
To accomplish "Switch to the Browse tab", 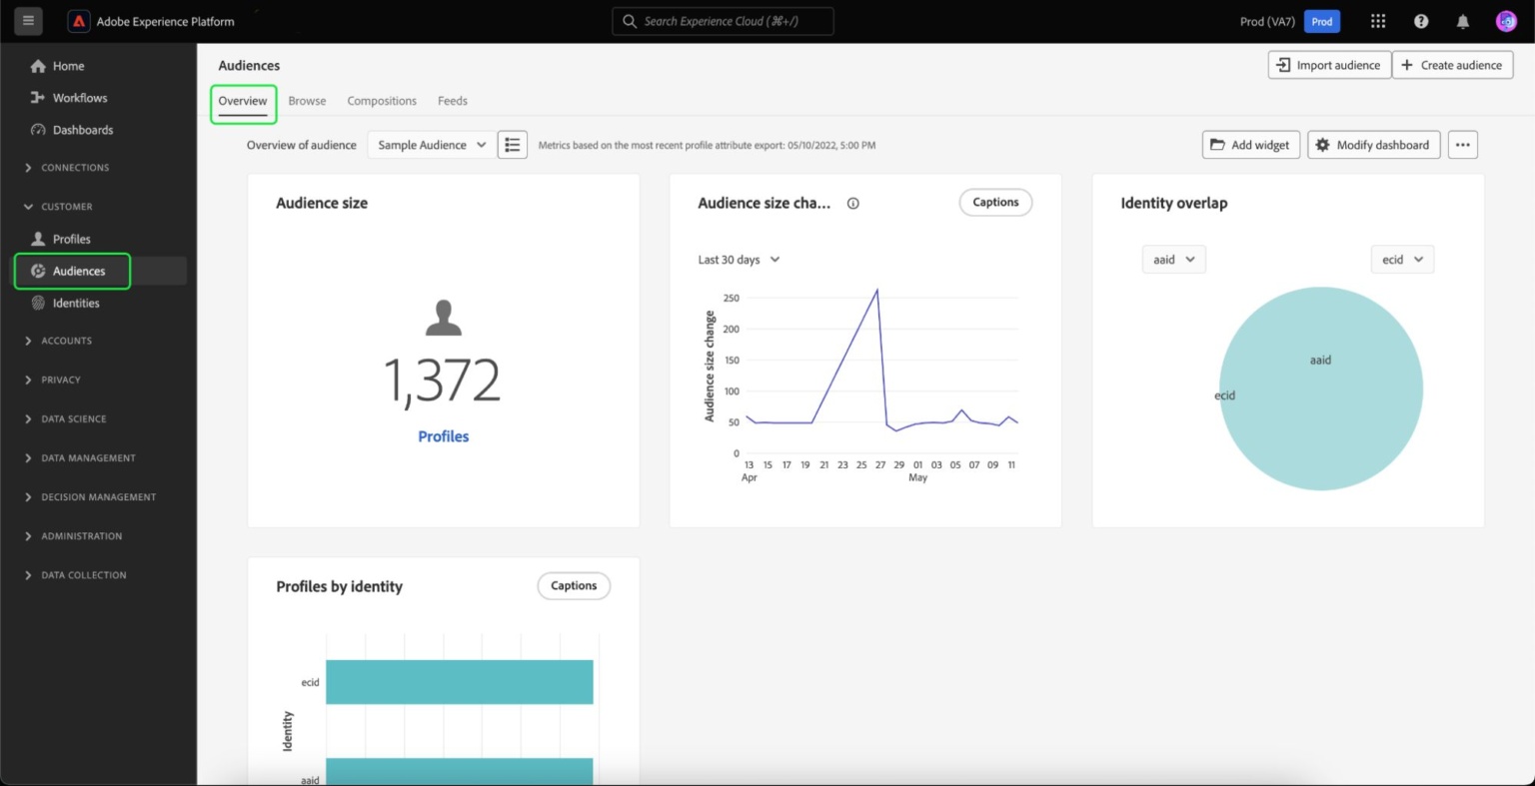I will (307, 100).
